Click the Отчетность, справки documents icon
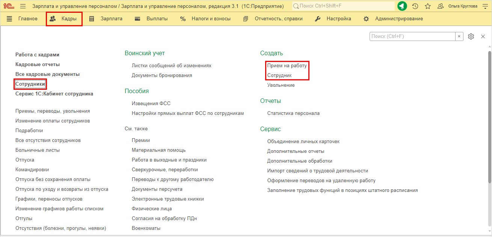492x237 pixels. click(x=246, y=19)
